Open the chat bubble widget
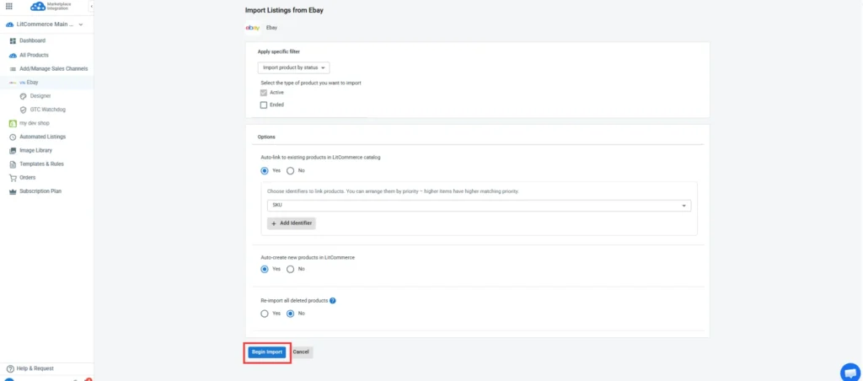The image size is (863, 381). pos(850,372)
